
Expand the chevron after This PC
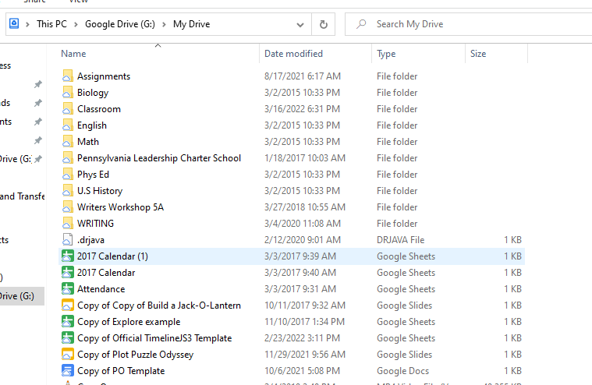pos(76,24)
